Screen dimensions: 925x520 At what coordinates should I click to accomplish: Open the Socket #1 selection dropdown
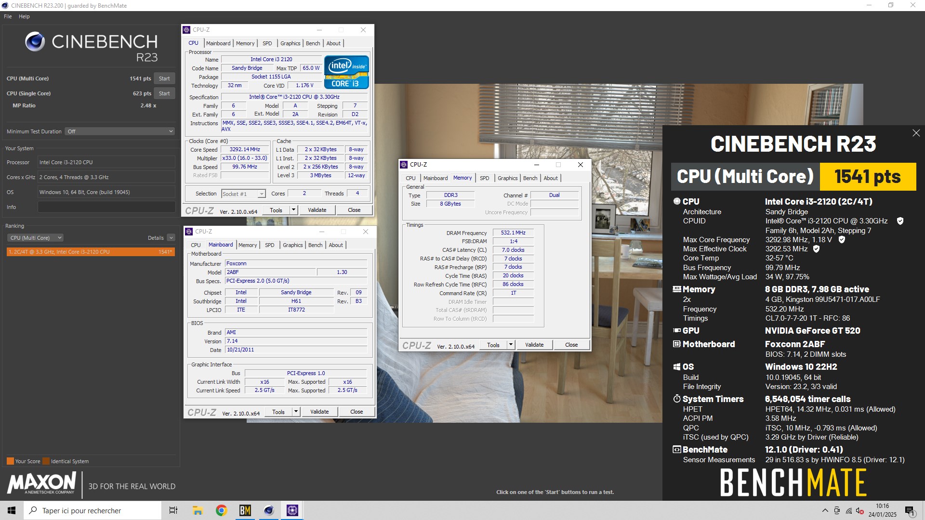tap(243, 194)
